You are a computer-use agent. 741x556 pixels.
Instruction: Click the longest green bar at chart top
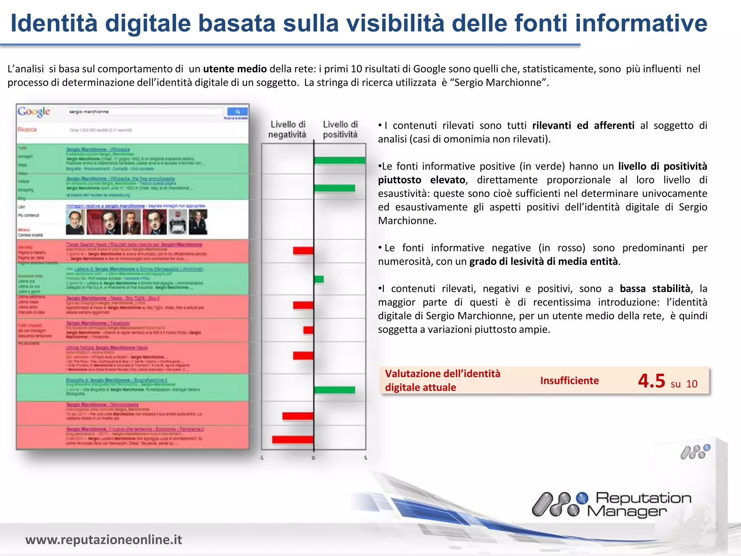(340, 160)
